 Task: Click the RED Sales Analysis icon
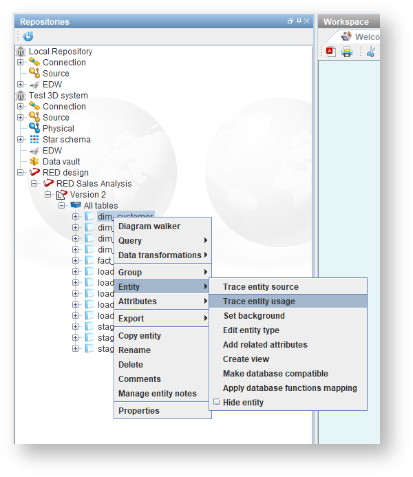tap(48, 183)
